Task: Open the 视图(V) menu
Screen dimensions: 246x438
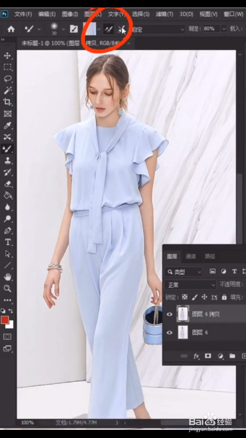Action: [x=208, y=14]
